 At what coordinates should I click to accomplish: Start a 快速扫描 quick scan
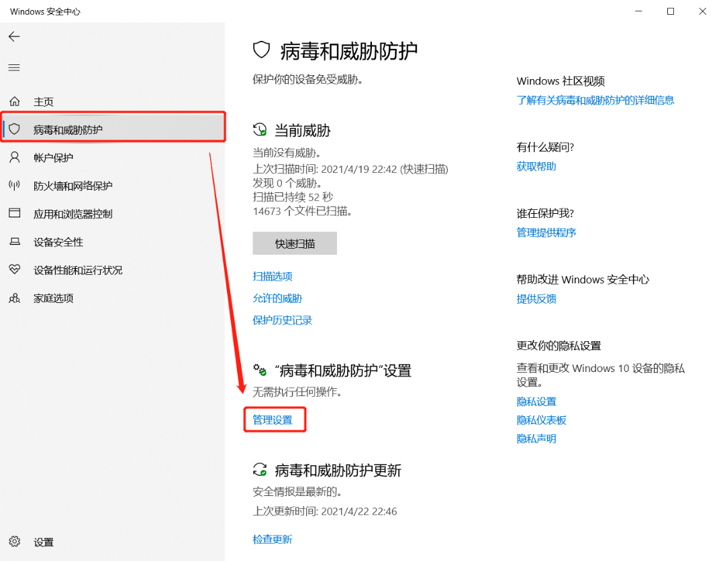point(294,243)
